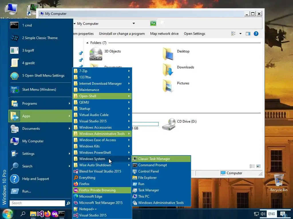This screenshot has width=293, height=219.
Task: Open the volume speaker tray icon
Action: pyautogui.click(x=263, y=214)
